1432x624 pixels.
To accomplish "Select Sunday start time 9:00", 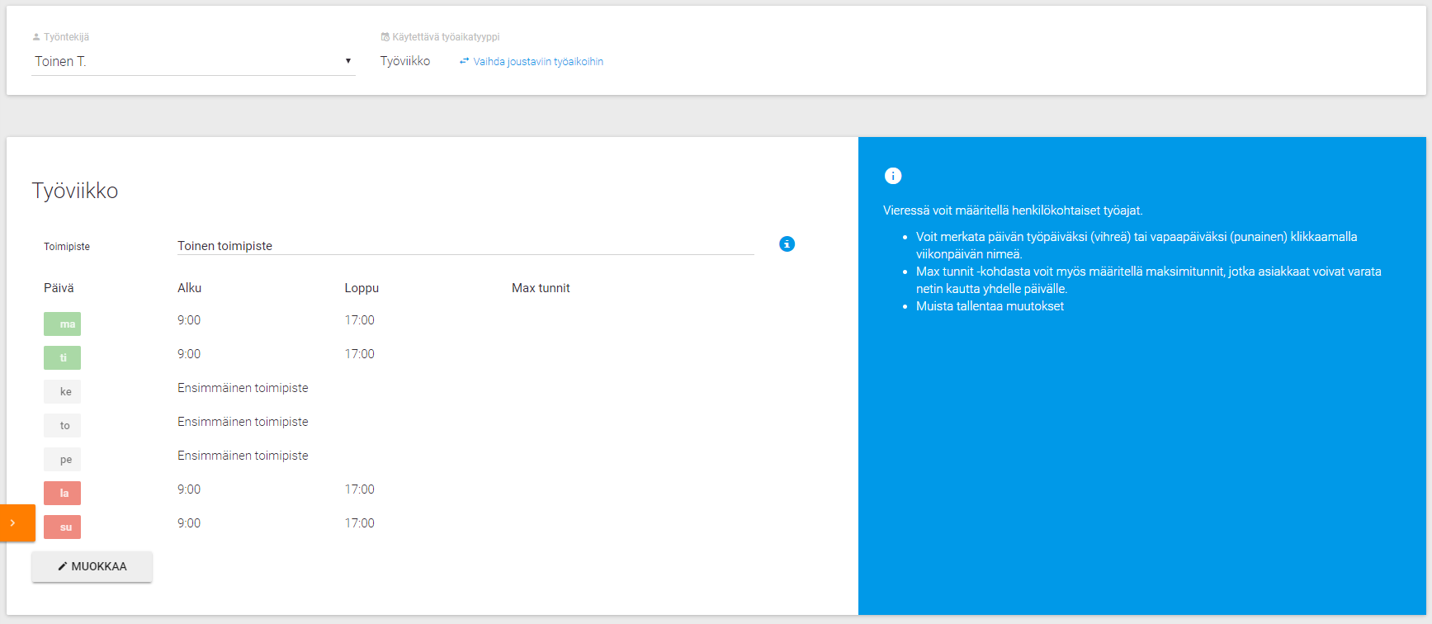I will tap(189, 523).
